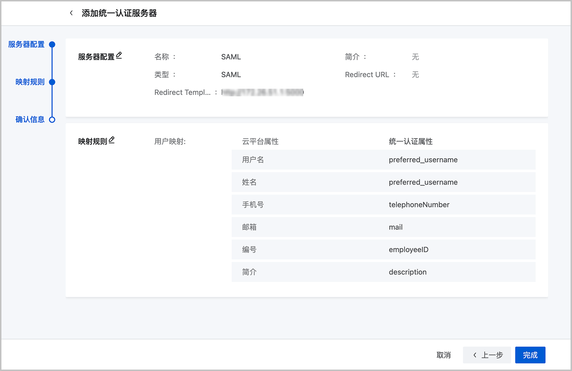
Task: Click the 简介 label in server config
Action: 352,57
